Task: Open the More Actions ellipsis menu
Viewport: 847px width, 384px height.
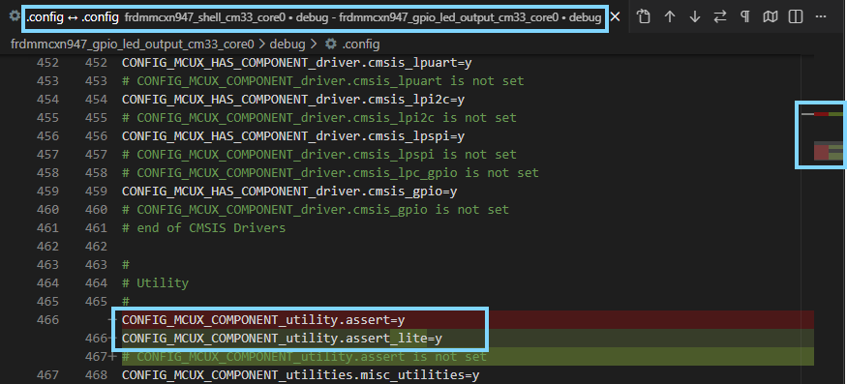Action: (x=821, y=16)
